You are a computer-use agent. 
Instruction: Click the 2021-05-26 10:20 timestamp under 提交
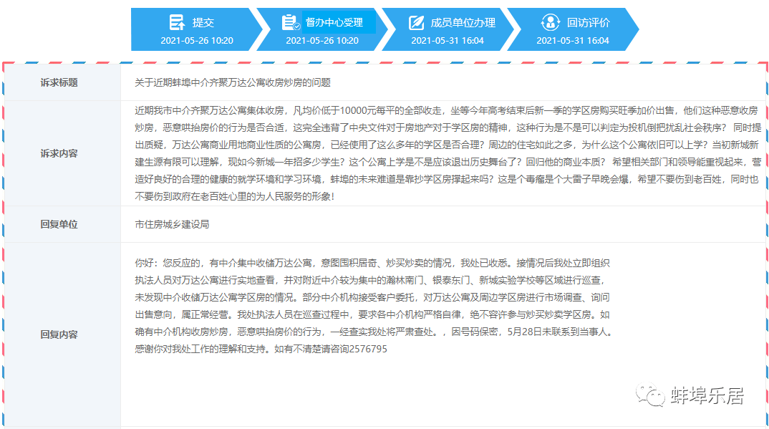(197, 41)
